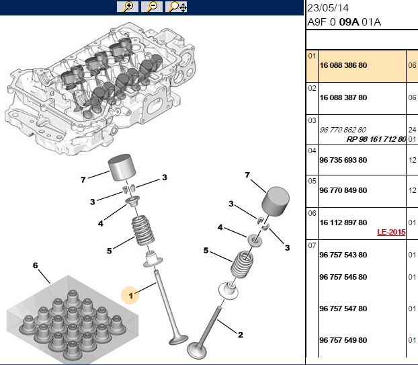This screenshot has width=418, height=365.
Task: Click replacement part RP 98 161 712 80
Action: 376,139
